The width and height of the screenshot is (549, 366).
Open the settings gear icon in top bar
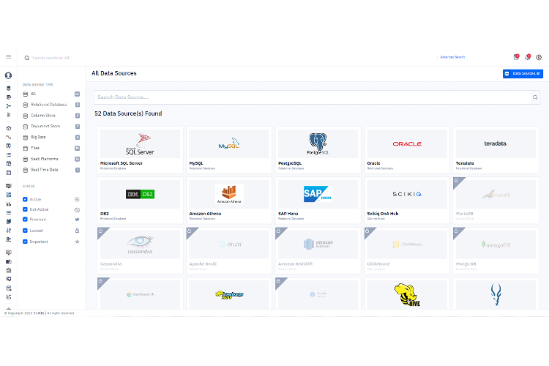click(539, 57)
